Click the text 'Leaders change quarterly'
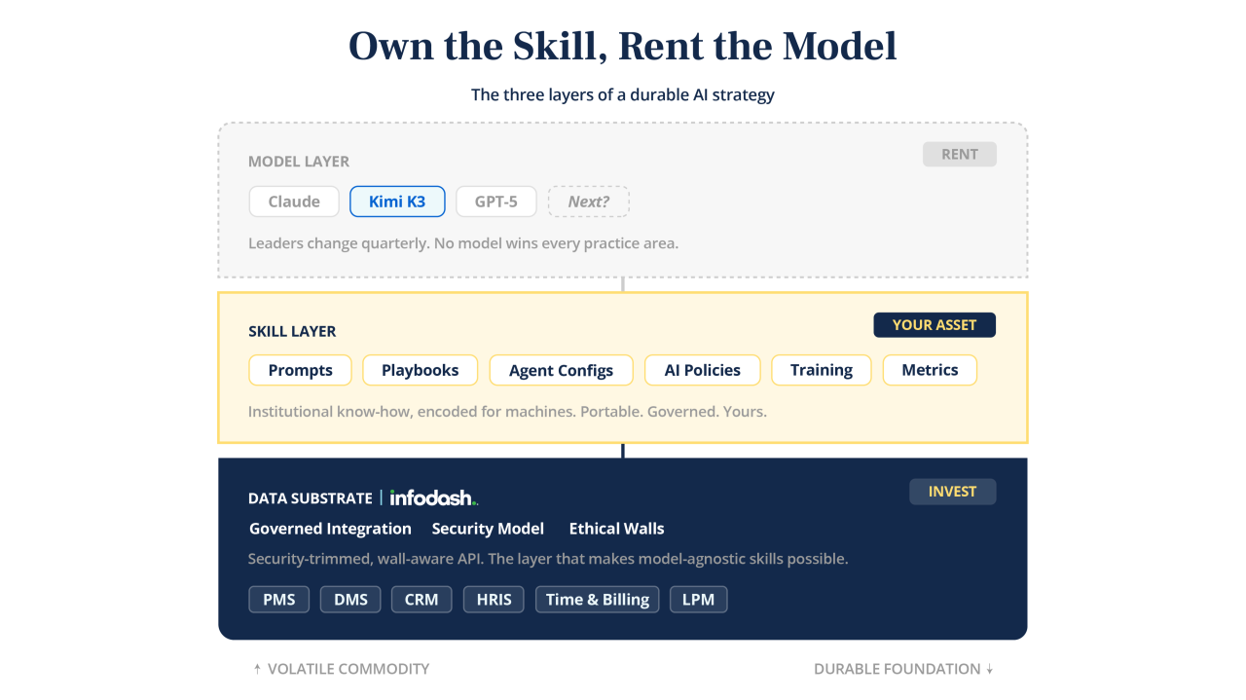This screenshot has width=1246, height=700. coord(340,243)
